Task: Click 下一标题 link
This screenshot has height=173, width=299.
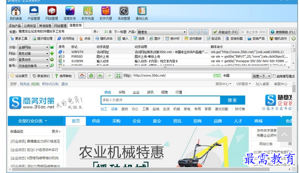Action: [120, 32]
